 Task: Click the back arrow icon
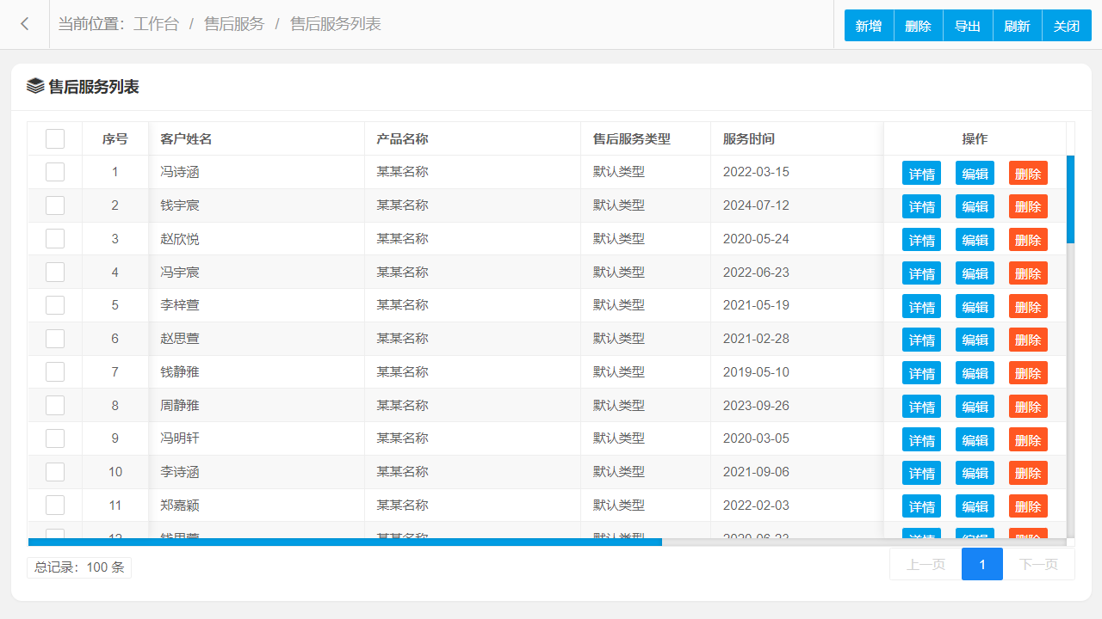[x=25, y=24]
